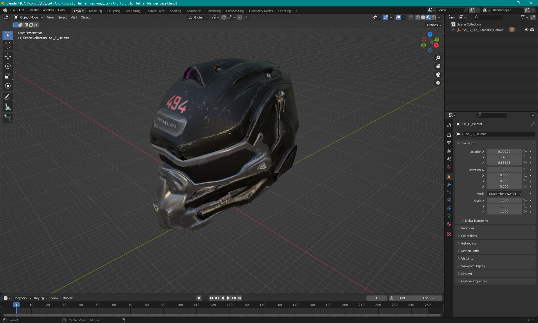538x323 pixels.
Task: Open the Playback popover
Action: pyautogui.click(x=23, y=298)
